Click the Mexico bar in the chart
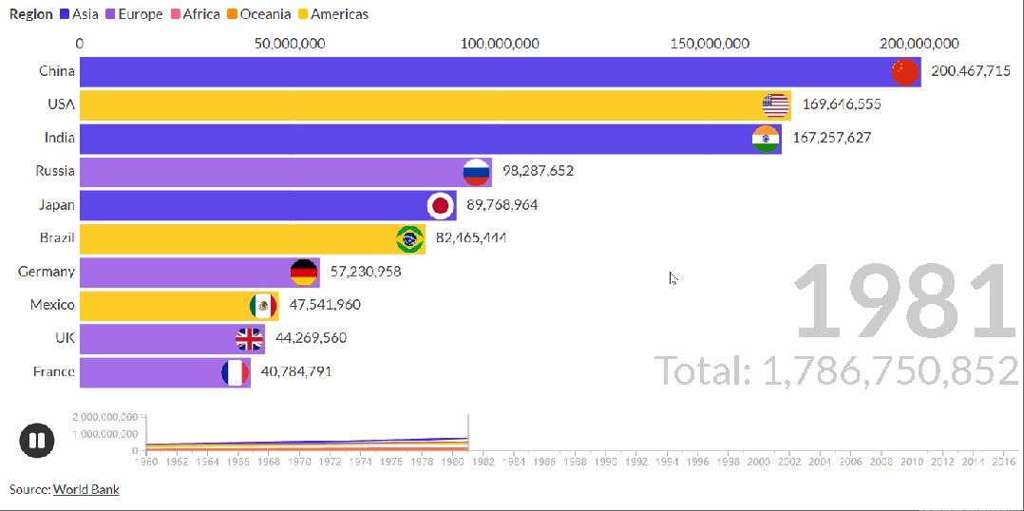This screenshot has width=1024, height=511. point(161,306)
